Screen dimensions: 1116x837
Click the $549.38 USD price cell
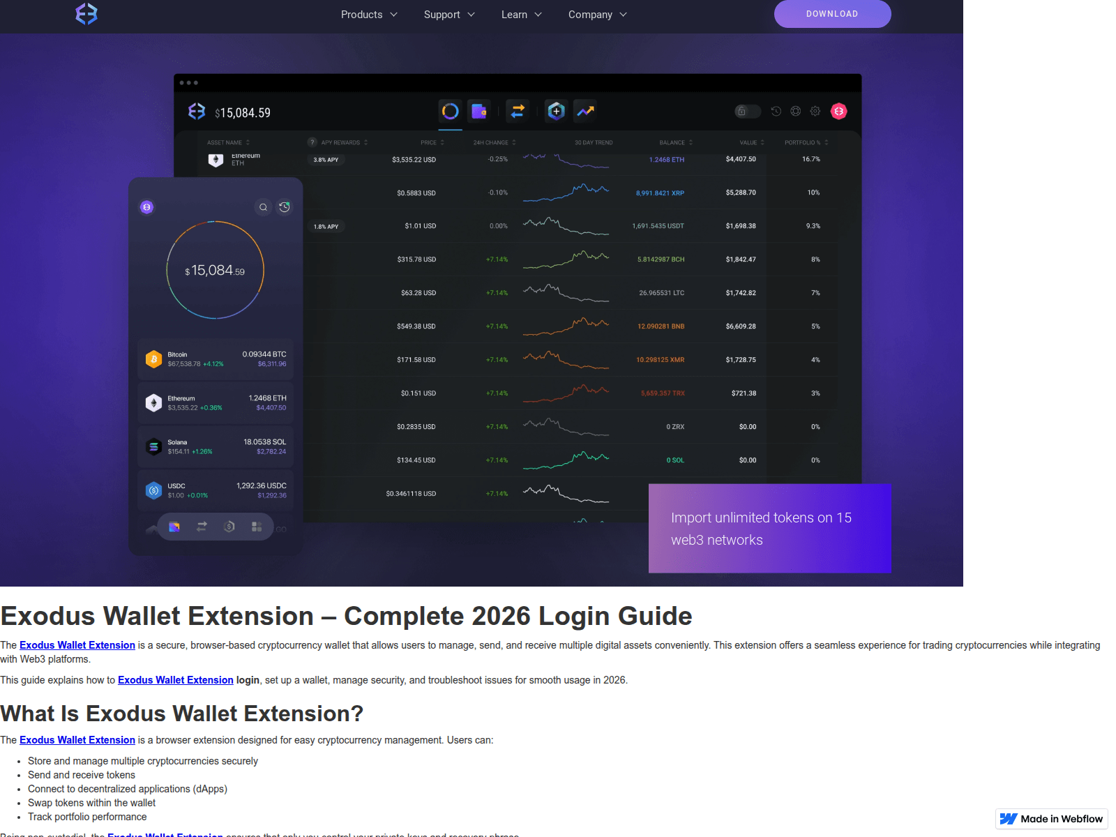(x=416, y=326)
